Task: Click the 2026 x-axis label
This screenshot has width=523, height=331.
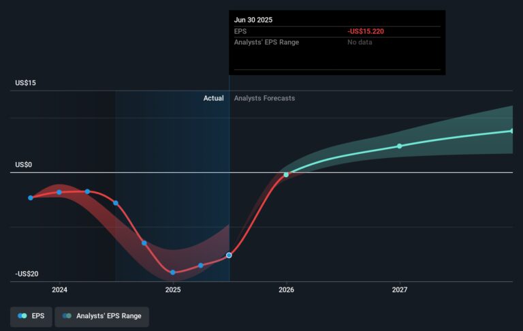Action: tap(286, 289)
